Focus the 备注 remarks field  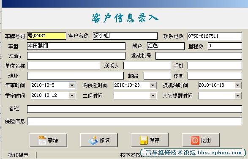coord(134,109)
